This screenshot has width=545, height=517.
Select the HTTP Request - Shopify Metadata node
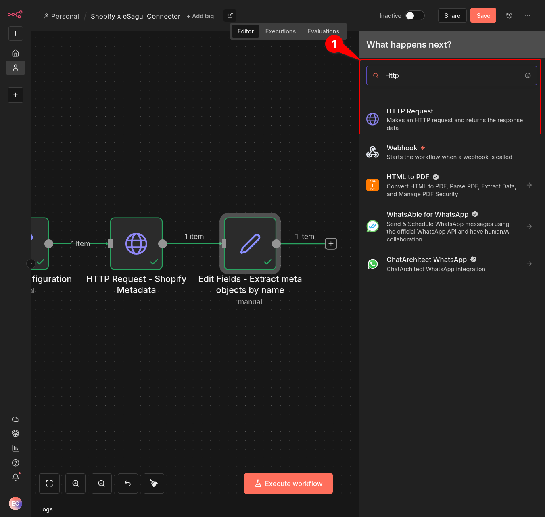[136, 244]
